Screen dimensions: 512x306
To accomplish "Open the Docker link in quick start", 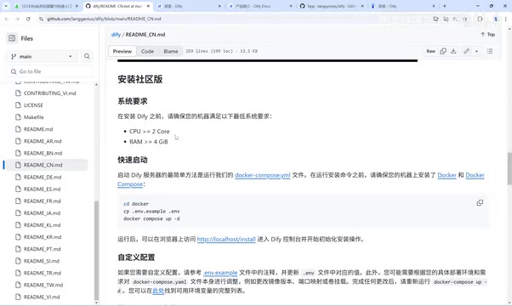I will point(447,175).
